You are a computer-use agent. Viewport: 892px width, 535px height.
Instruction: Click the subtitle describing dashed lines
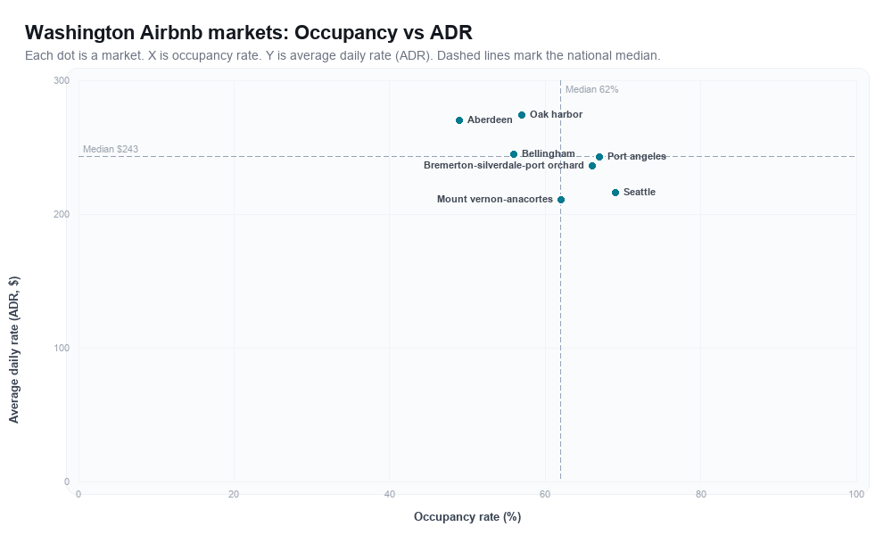(343, 55)
